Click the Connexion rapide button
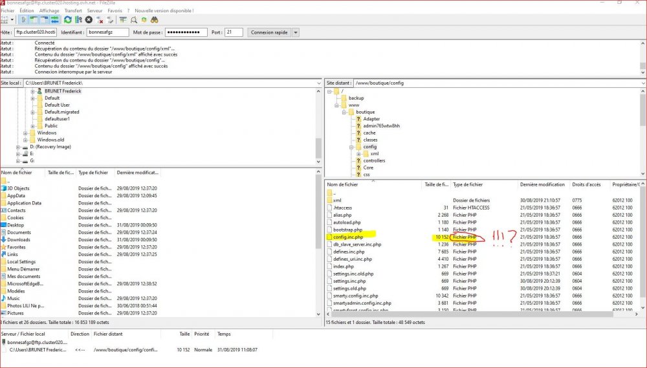 click(270, 32)
